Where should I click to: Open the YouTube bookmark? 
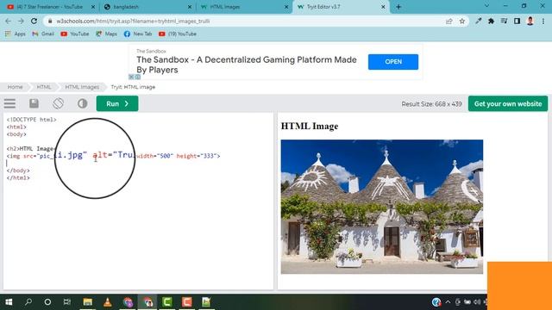point(75,34)
